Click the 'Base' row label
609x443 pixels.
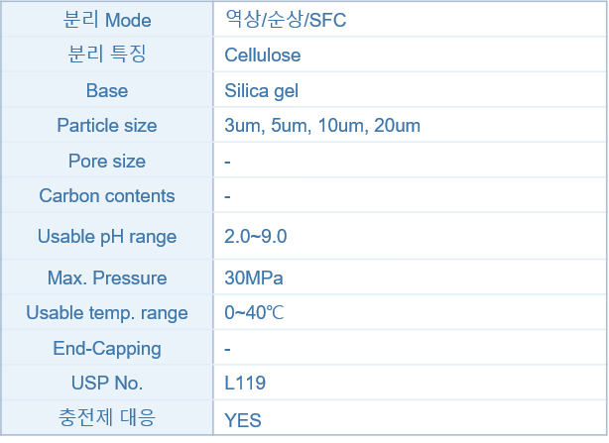[x=107, y=90]
